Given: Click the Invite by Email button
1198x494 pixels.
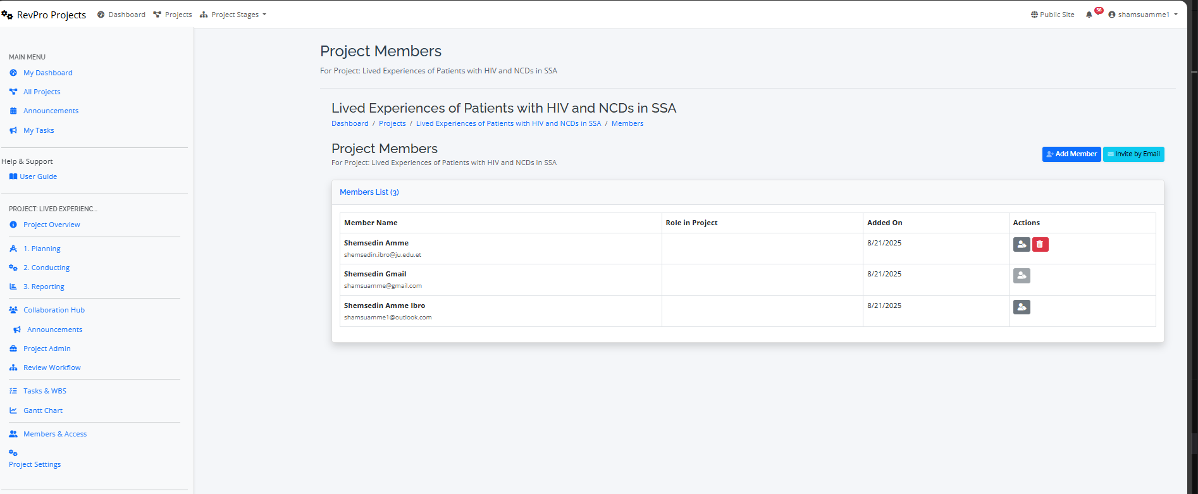Looking at the screenshot, I should [x=1133, y=154].
